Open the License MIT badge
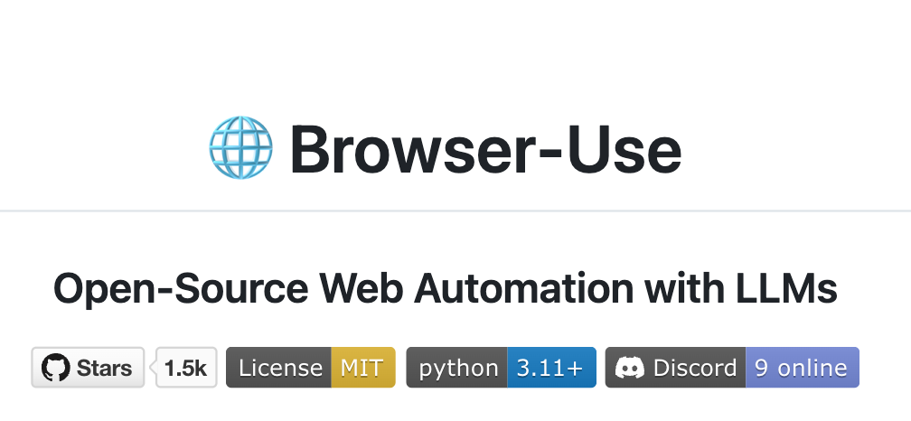 (x=310, y=368)
